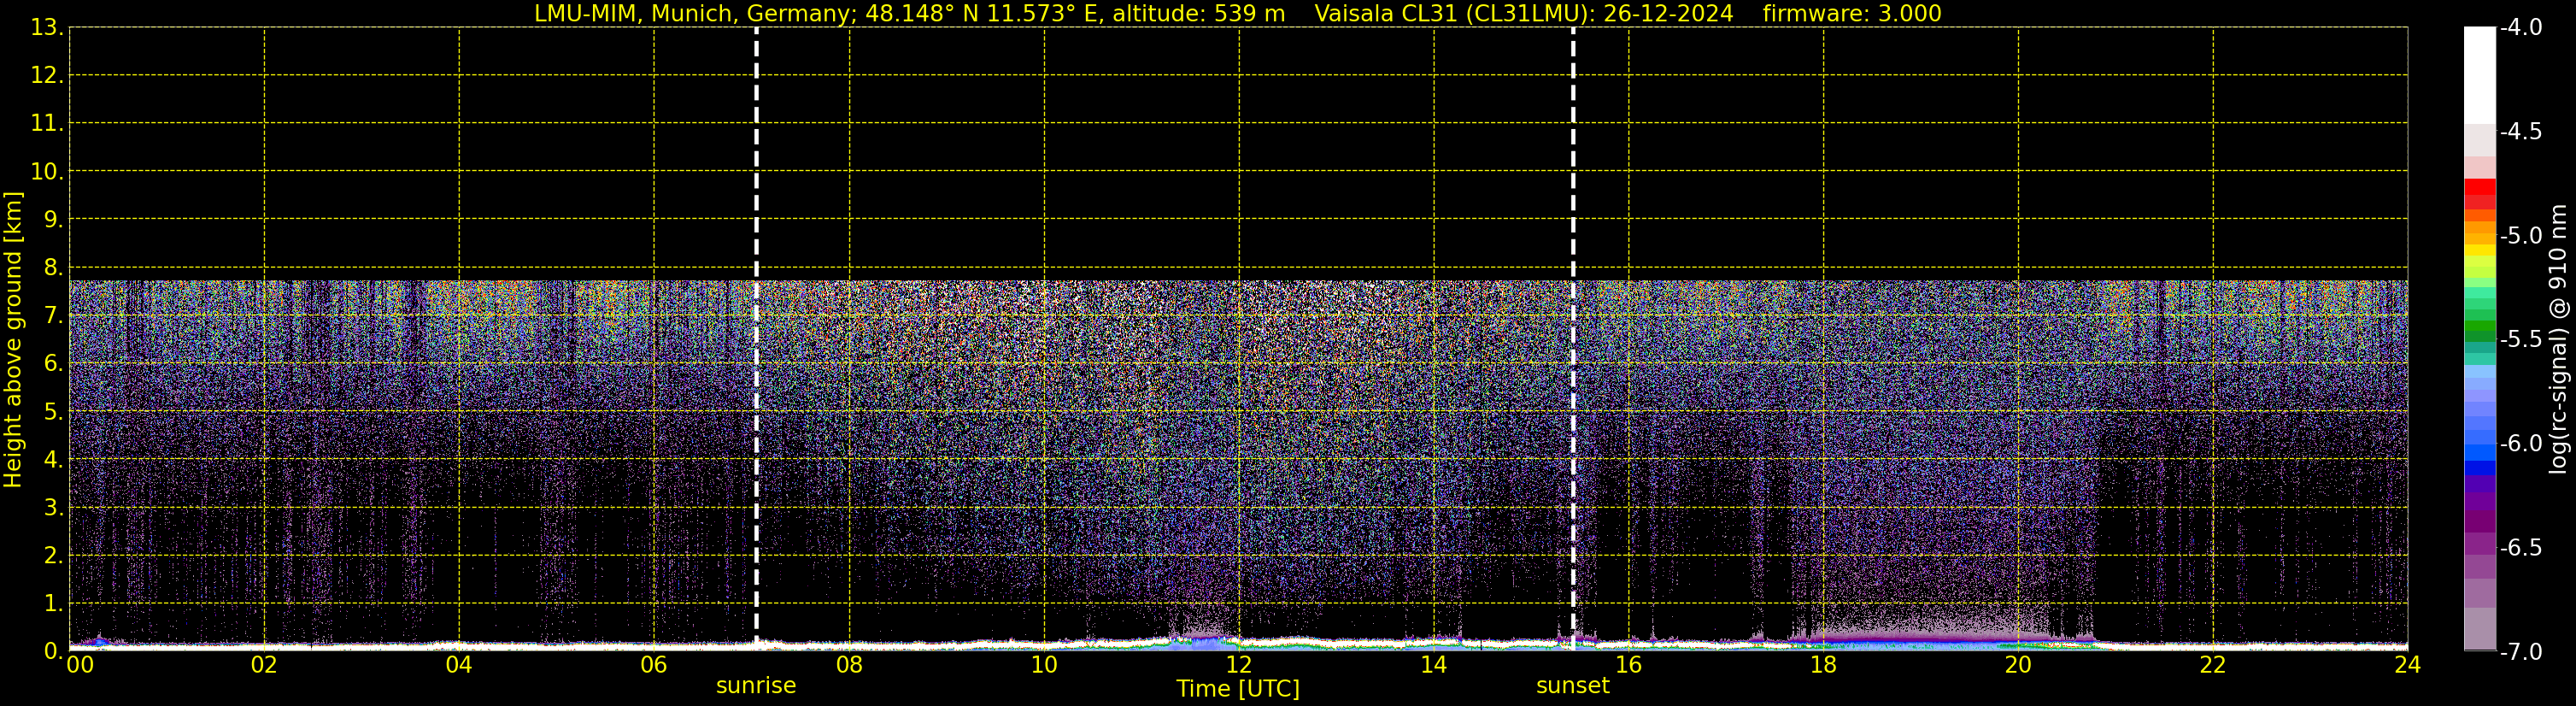Click the '-7.0' tick label on the colorbar

2520,652
